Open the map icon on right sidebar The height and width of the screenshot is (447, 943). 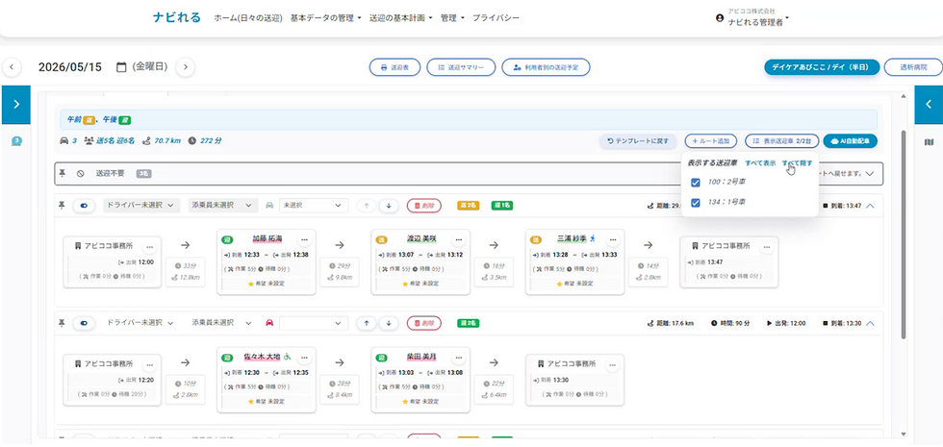928,142
